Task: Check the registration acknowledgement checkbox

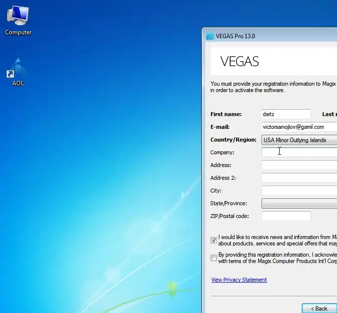Action: pos(214,258)
